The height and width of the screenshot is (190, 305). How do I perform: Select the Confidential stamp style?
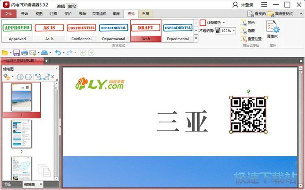coord(81,31)
